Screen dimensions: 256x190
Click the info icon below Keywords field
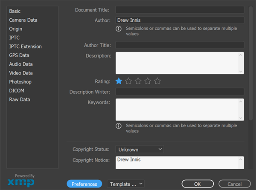[x=119, y=126]
